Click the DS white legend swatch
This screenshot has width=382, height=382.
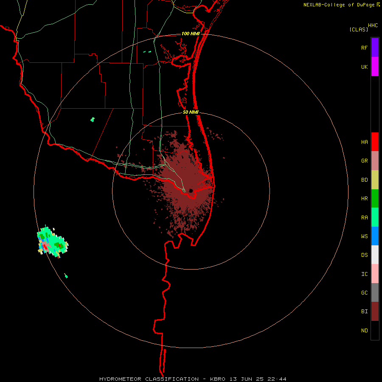coord(375,255)
